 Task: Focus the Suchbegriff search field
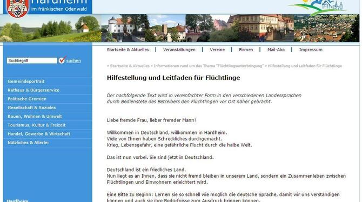coord(32,60)
